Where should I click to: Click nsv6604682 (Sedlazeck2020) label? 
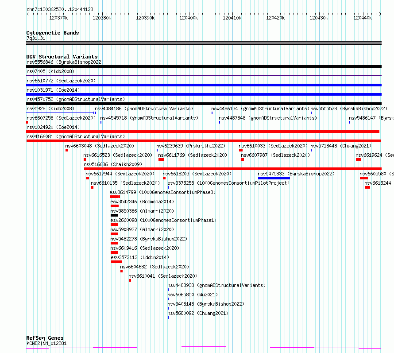[x=155, y=267]
